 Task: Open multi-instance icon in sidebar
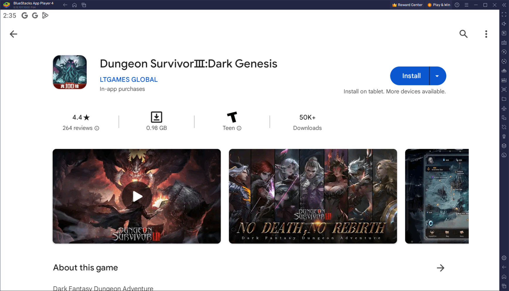click(504, 118)
